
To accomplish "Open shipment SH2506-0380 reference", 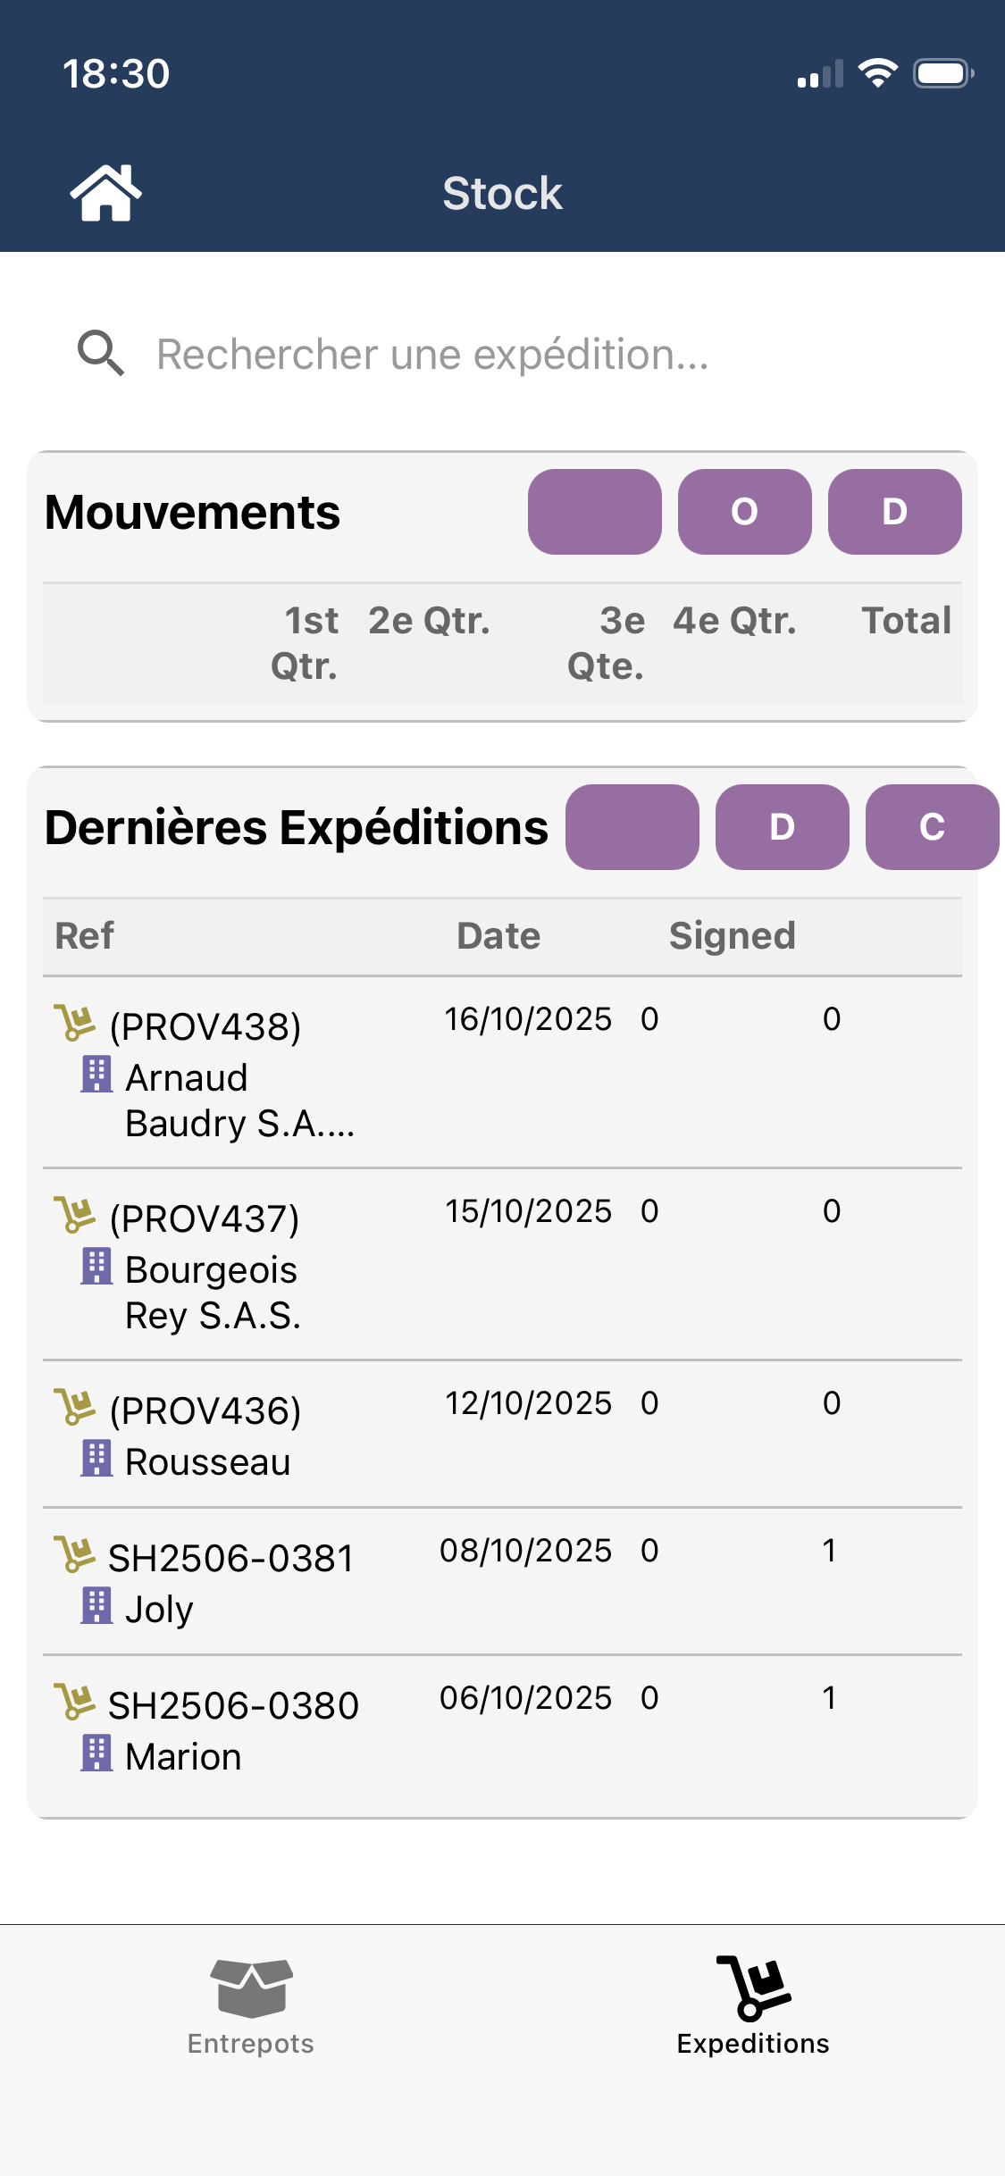I will tap(233, 1705).
